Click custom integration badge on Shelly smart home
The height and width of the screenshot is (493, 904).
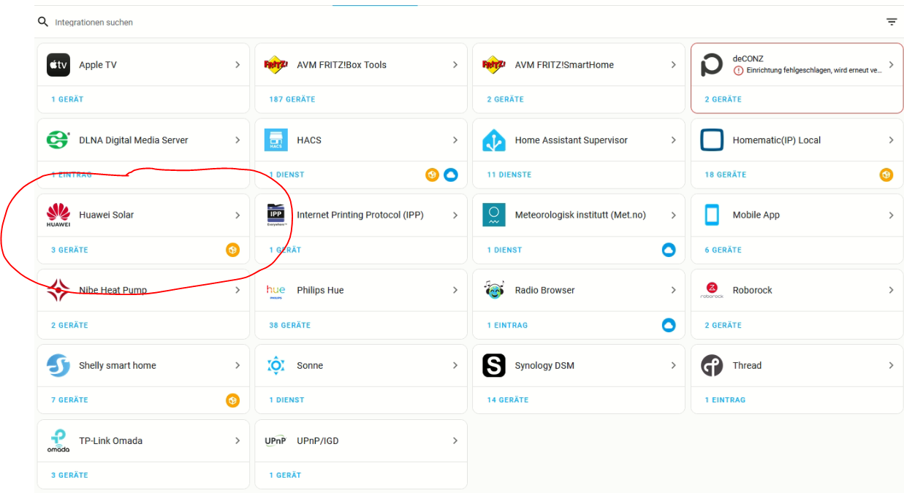click(x=232, y=400)
